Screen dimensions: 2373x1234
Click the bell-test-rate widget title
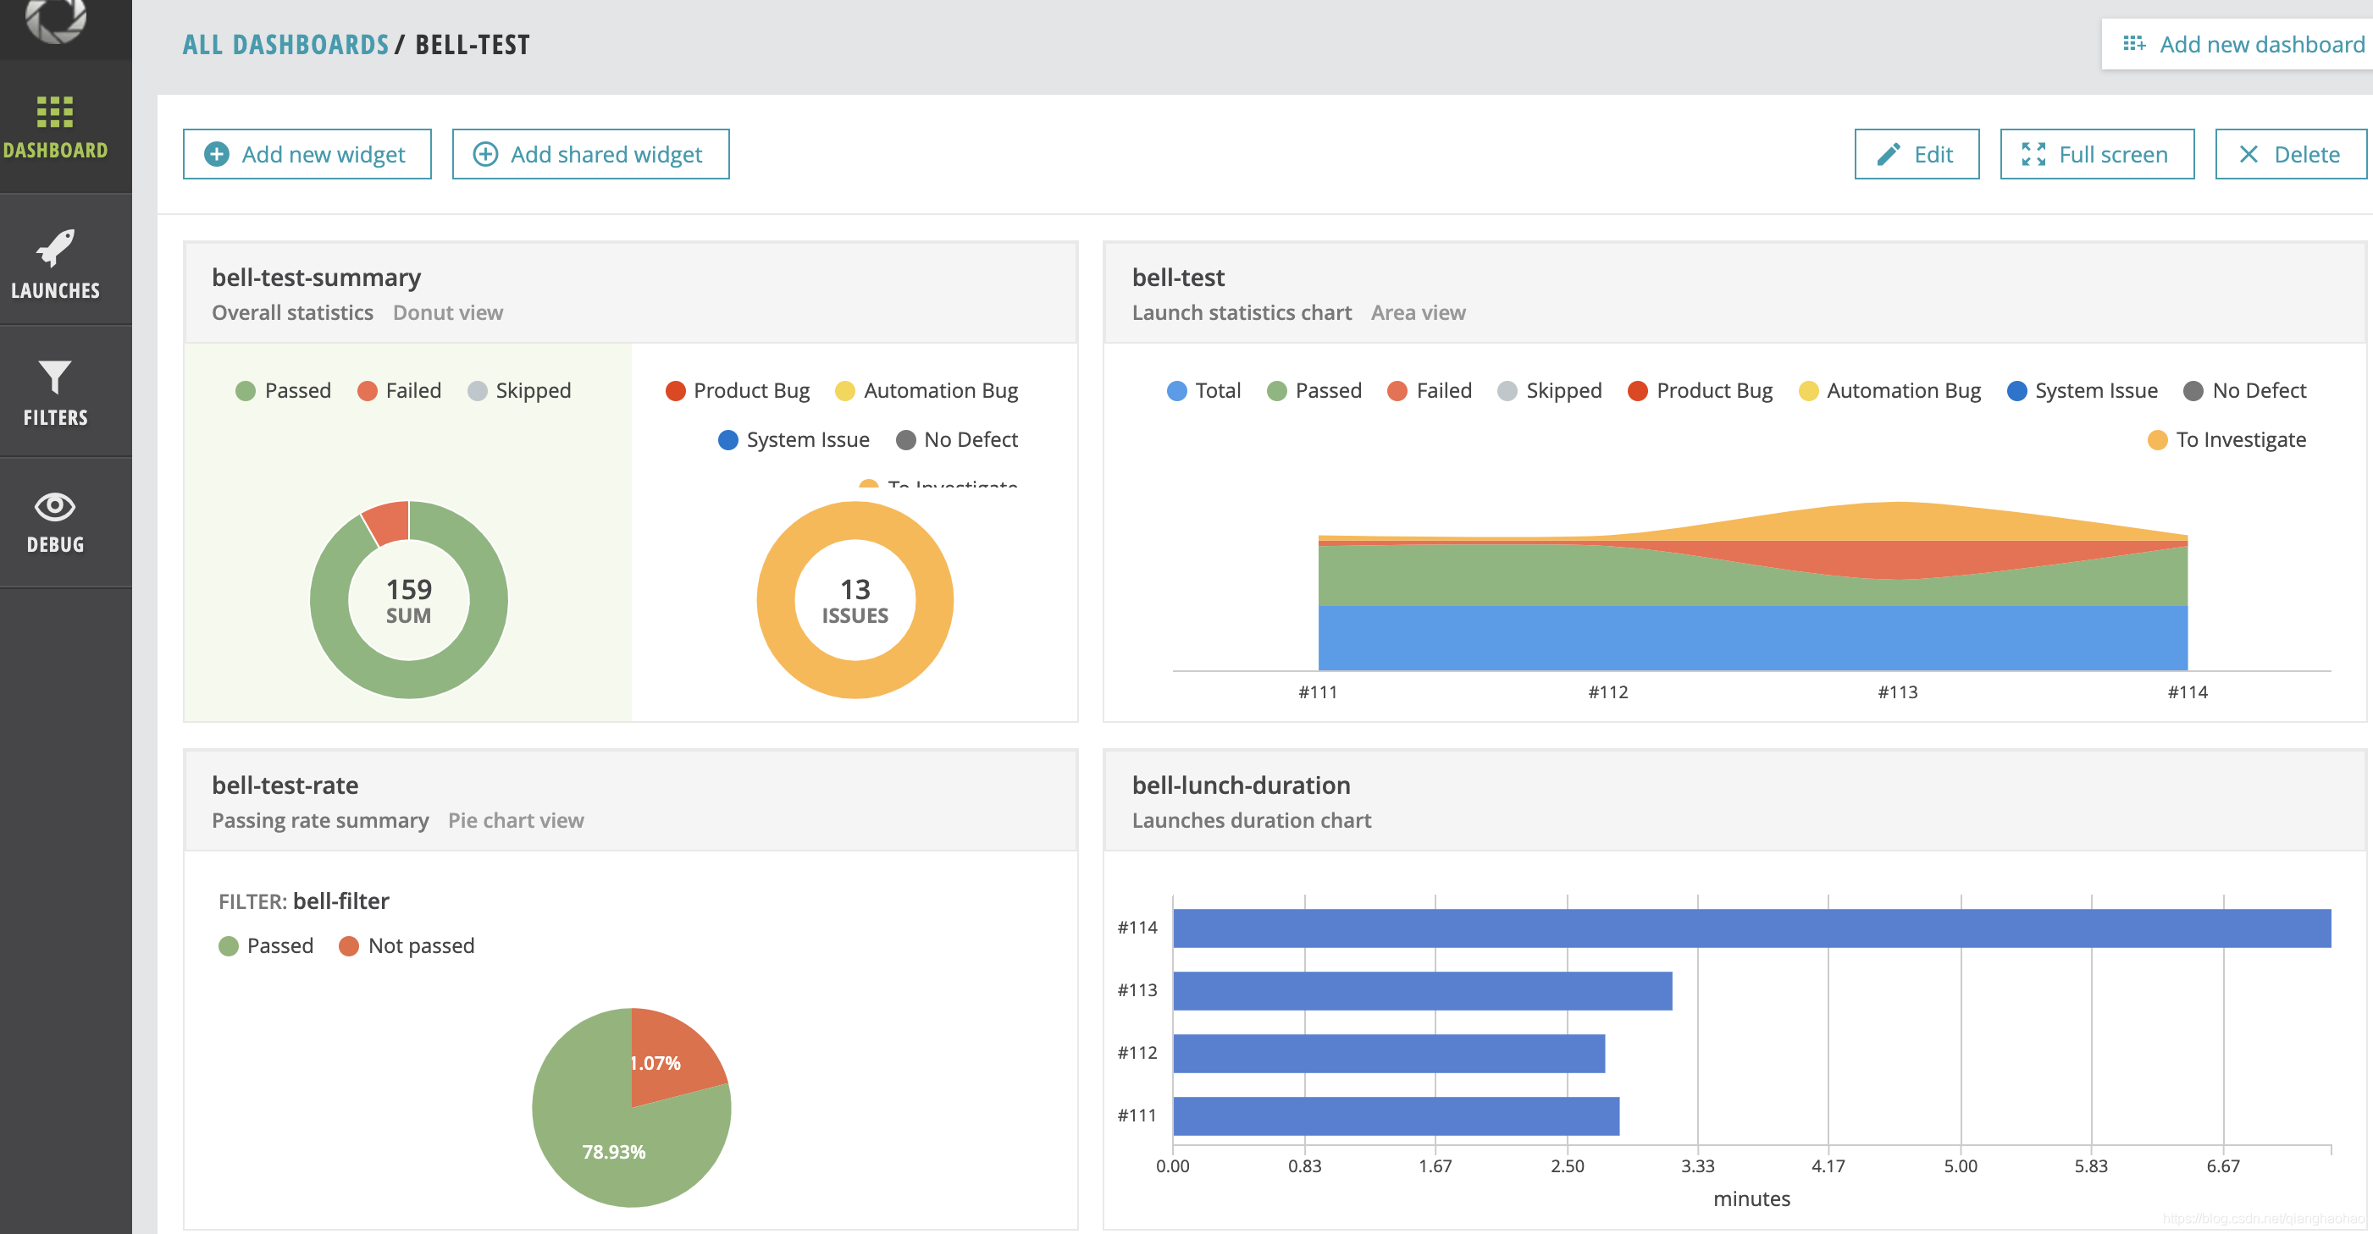click(285, 785)
